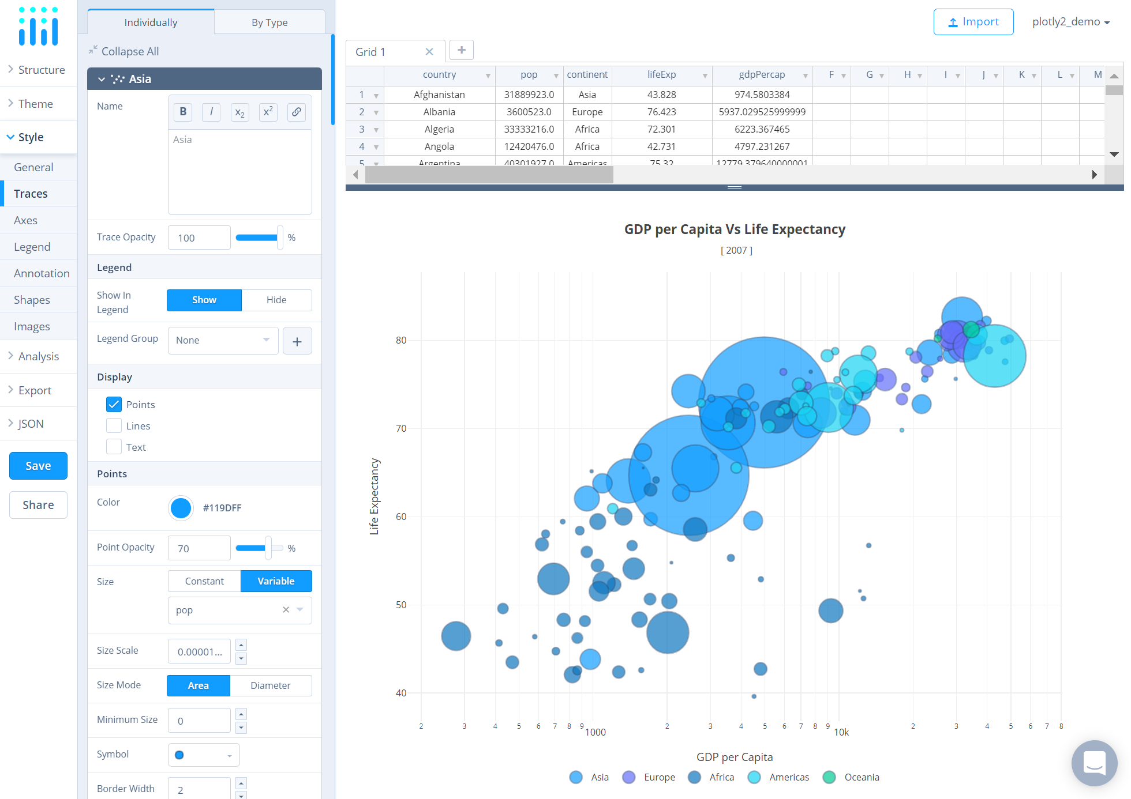
Task: Open the country column dropdown arrow
Action: (488, 76)
